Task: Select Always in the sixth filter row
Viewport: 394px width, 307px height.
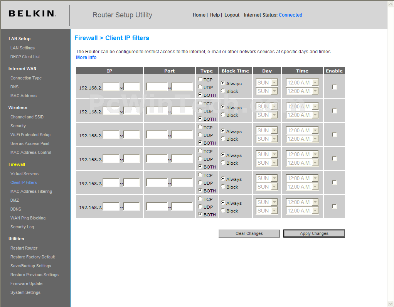Action: coord(223,202)
